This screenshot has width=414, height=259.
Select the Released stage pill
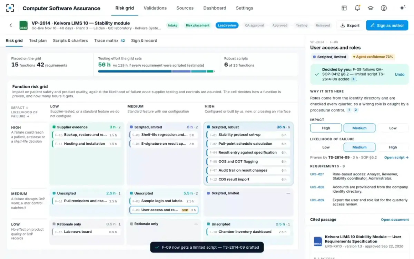coord(323,25)
